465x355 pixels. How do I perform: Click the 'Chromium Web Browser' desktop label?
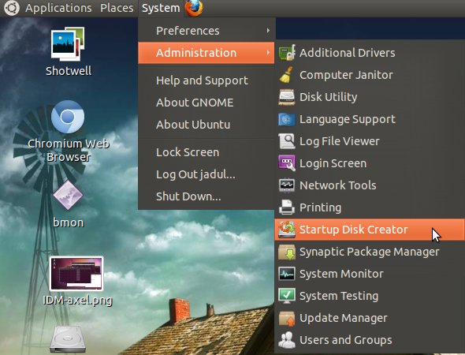[69, 150]
